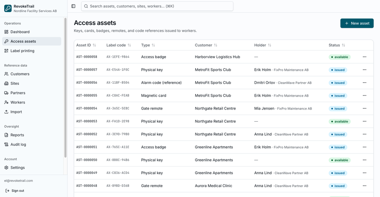This screenshot has height=197, width=380.
Task: Click the Settings gear icon
Action: 6,167
